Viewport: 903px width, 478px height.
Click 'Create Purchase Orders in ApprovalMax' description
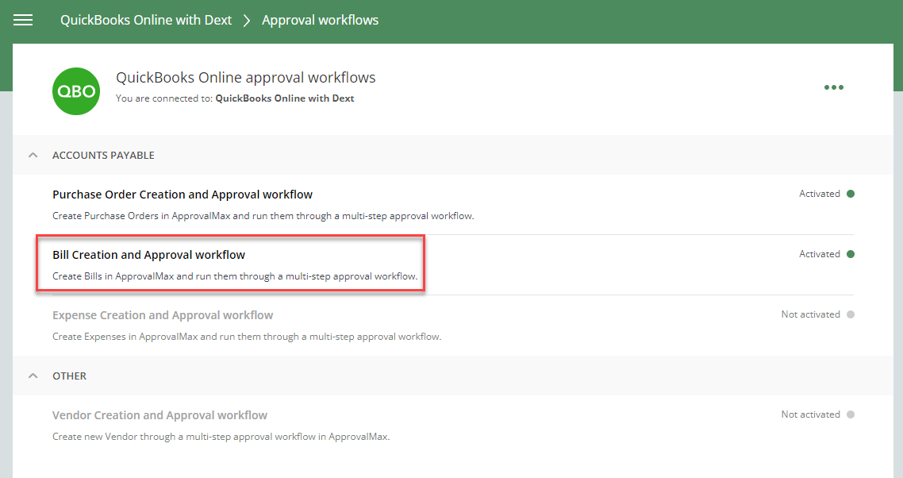click(263, 216)
